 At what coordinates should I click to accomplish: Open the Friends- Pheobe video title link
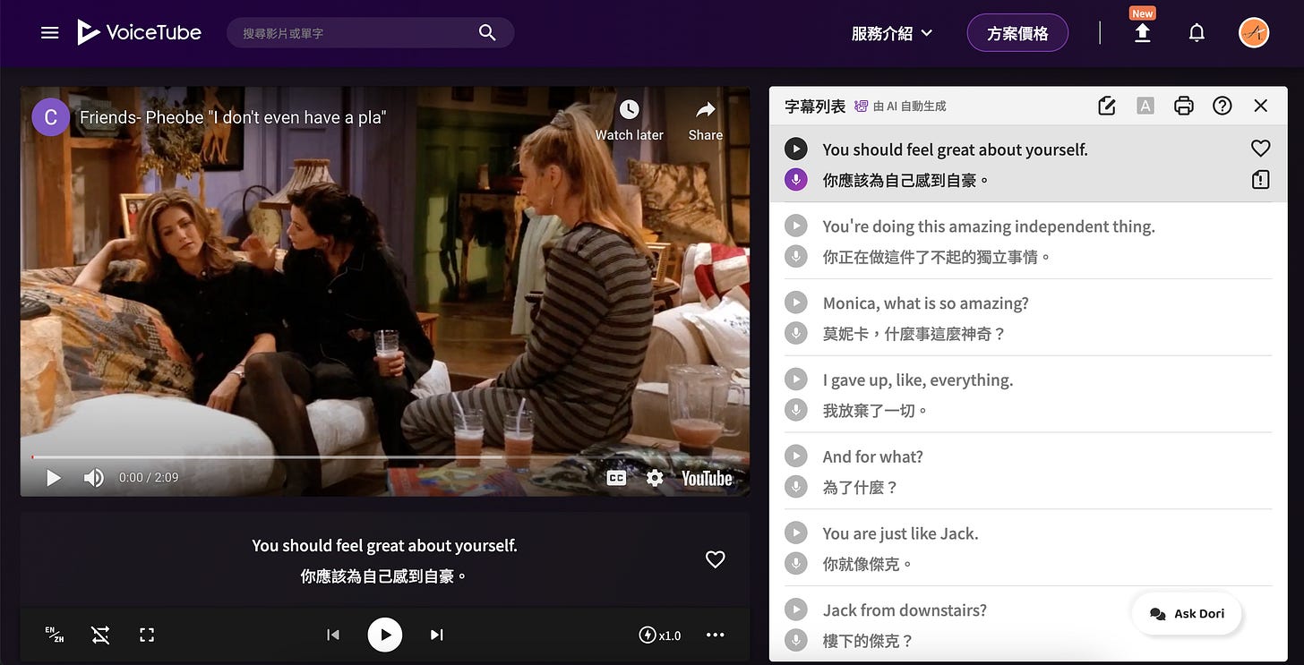[x=233, y=117]
